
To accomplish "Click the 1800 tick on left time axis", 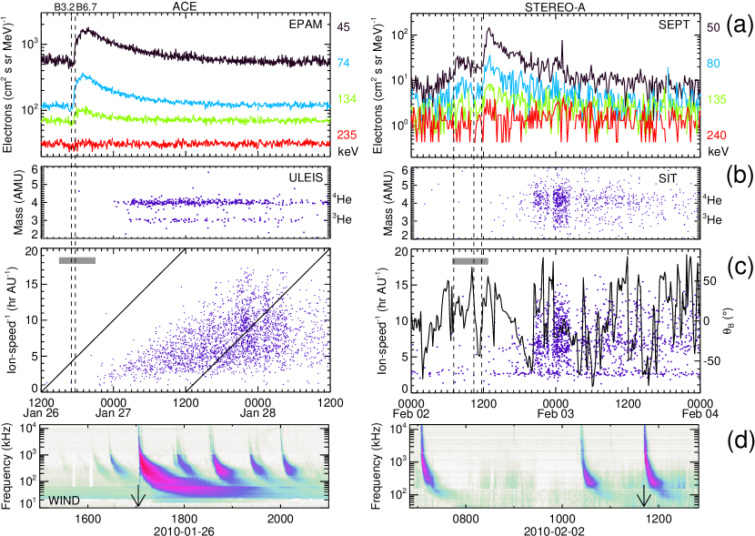I will point(185,520).
